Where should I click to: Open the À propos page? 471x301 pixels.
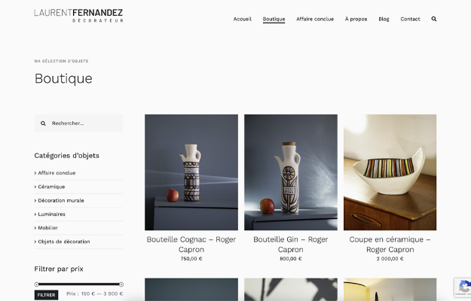coord(356,19)
